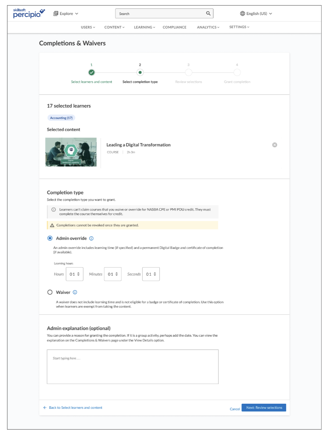Open the Skillsoft Percipio home logo
This screenshot has width=331, height=437.
(x=29, y=13)
